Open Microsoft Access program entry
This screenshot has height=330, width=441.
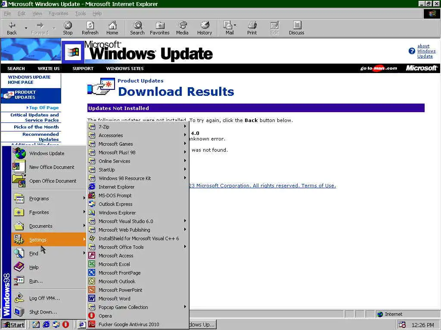pyautogui.click(x=138, y=256)
